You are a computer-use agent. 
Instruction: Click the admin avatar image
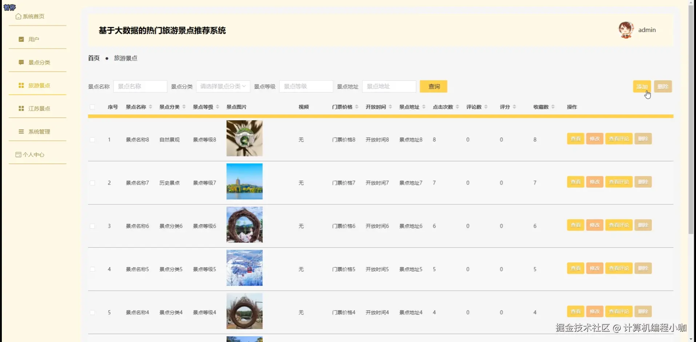pyautogui.click(x=626, y=29)
